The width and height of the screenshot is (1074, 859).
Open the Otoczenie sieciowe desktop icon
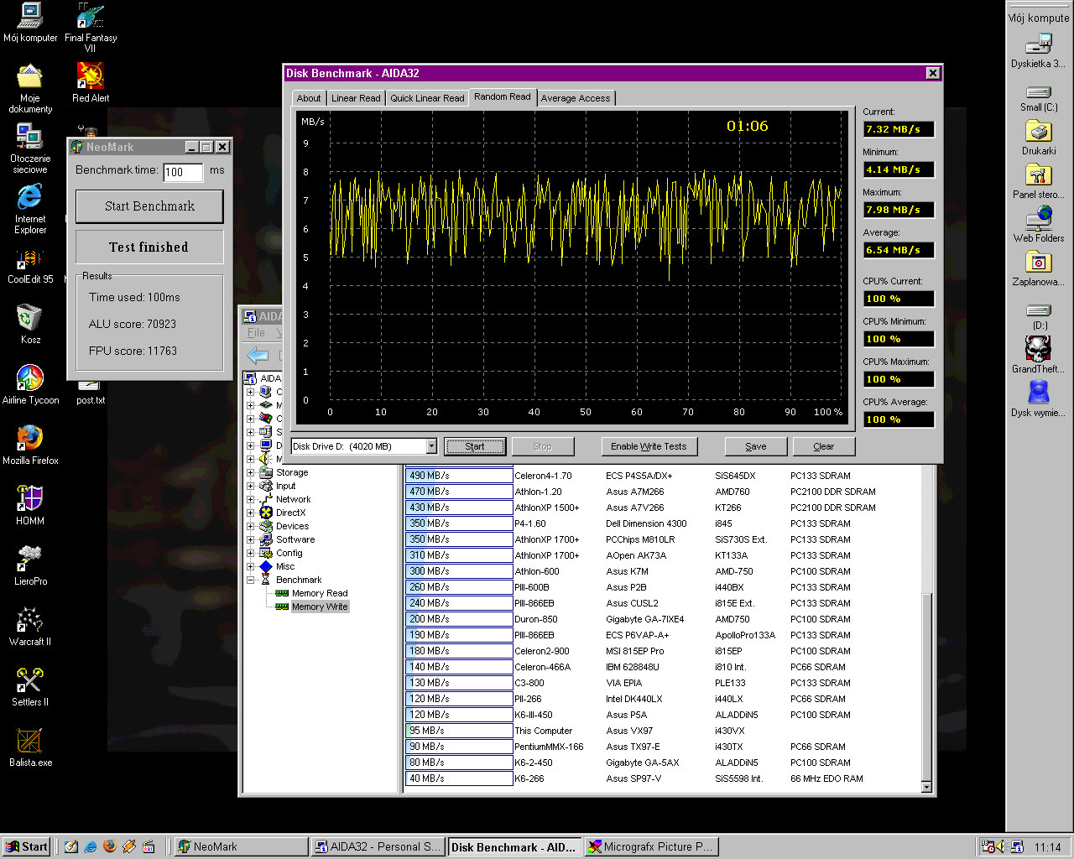[x=30, y=148]
